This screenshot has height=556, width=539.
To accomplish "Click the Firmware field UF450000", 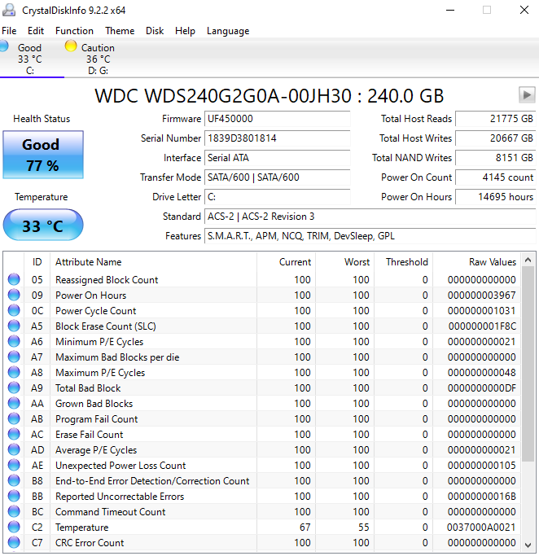I will (x=278, y=119).
